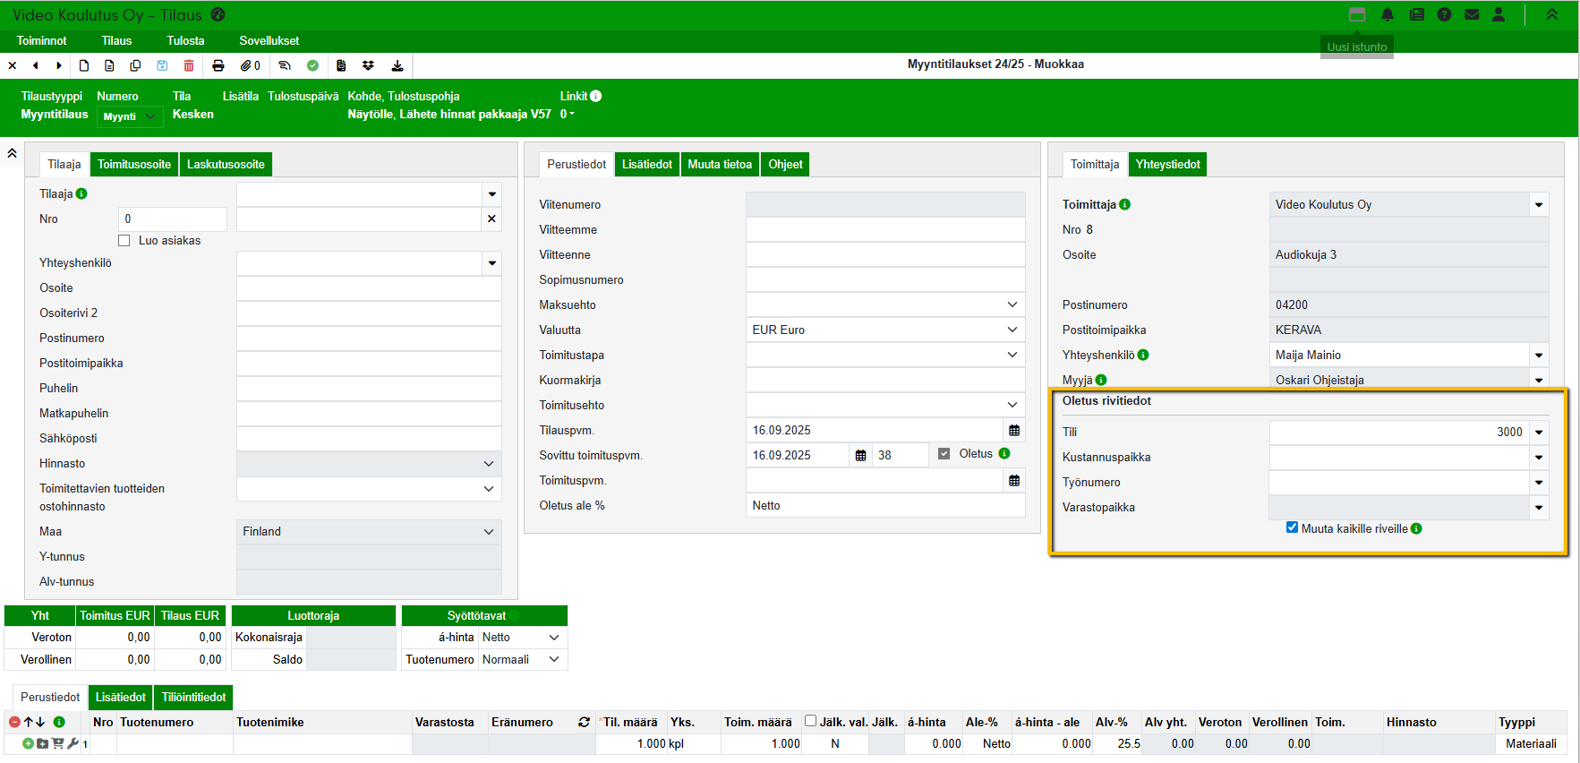1580x763 pixels.
Task: Click the envelope mail icon
Action: [1471, 14]
